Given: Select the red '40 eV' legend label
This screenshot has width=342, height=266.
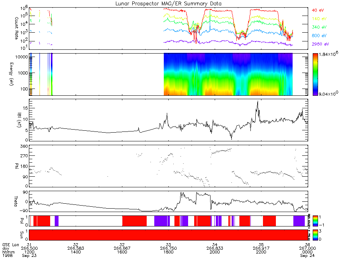Looking at the screenshot, I should point(318,11).
